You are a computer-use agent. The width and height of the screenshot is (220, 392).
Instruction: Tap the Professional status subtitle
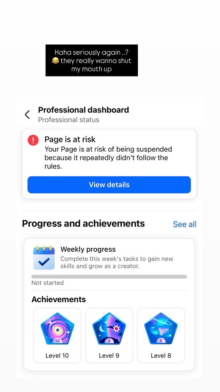coord(68,120)
